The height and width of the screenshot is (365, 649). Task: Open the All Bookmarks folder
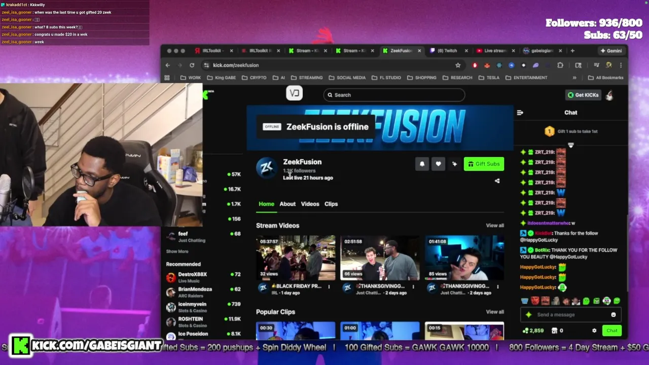[x=605, y=78]
